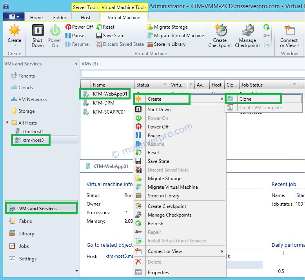The height and width of the screenshot is (280, 305).
Task: Click the Repair wrench icon in ribbon
Action: [x=267, y=35]
